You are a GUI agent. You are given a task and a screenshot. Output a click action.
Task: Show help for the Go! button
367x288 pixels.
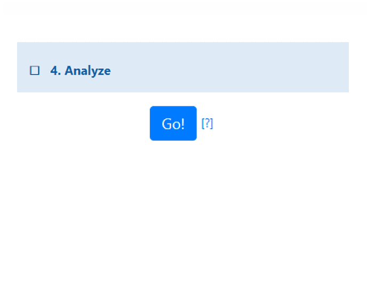[207, 124]
